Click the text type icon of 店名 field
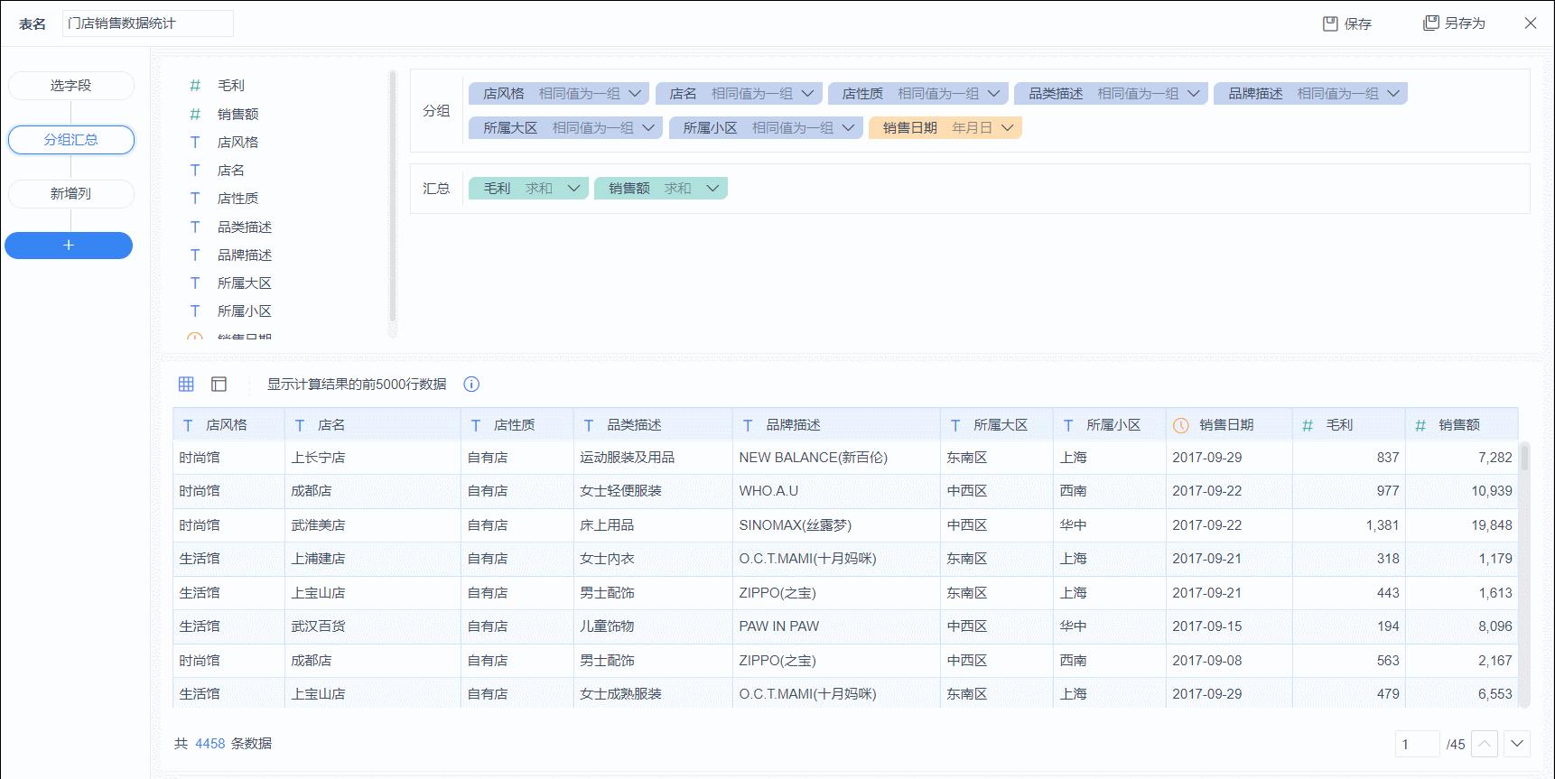The image size is (1555, 779). click(x=195, y=170)
